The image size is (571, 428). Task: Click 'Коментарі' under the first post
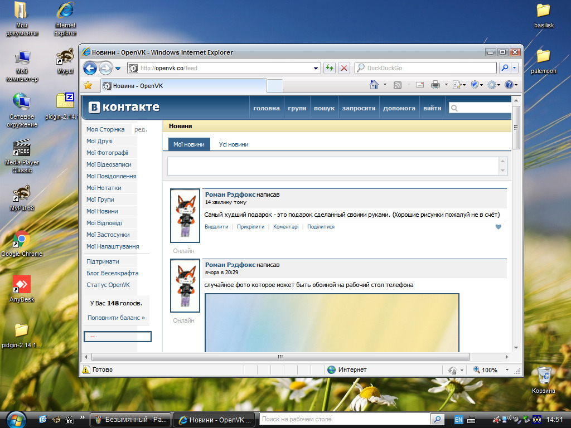[x=285, y=226]
